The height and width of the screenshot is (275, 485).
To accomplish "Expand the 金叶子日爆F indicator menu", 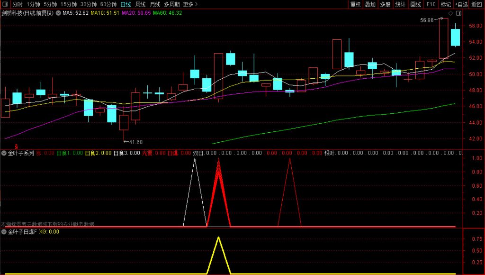I will click(x=4, y=232).
